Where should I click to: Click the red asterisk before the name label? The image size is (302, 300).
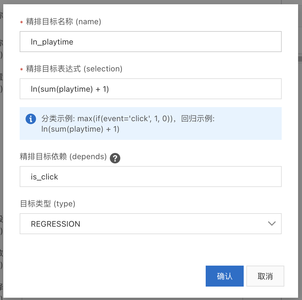pos(22,23)
